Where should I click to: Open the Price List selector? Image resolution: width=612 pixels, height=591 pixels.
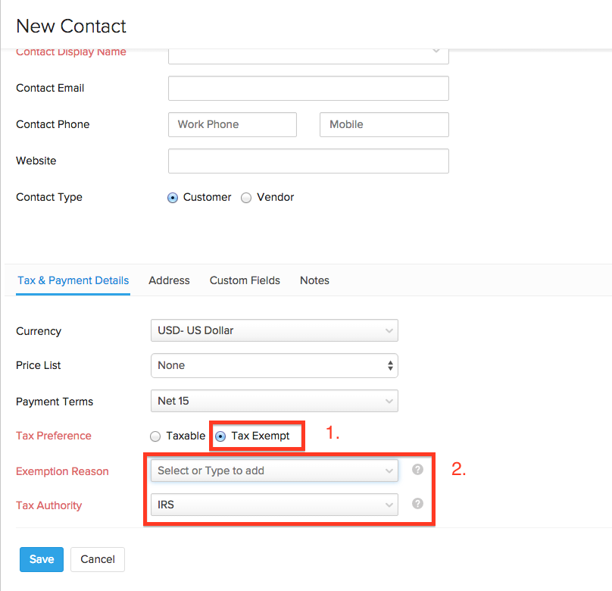tap(274, 365)
